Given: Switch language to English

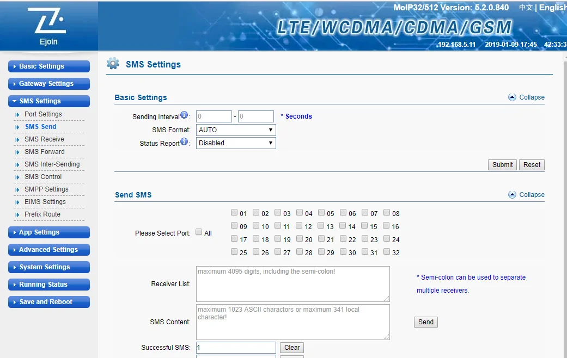Looking at the screenshot, I should pos(553,8).
